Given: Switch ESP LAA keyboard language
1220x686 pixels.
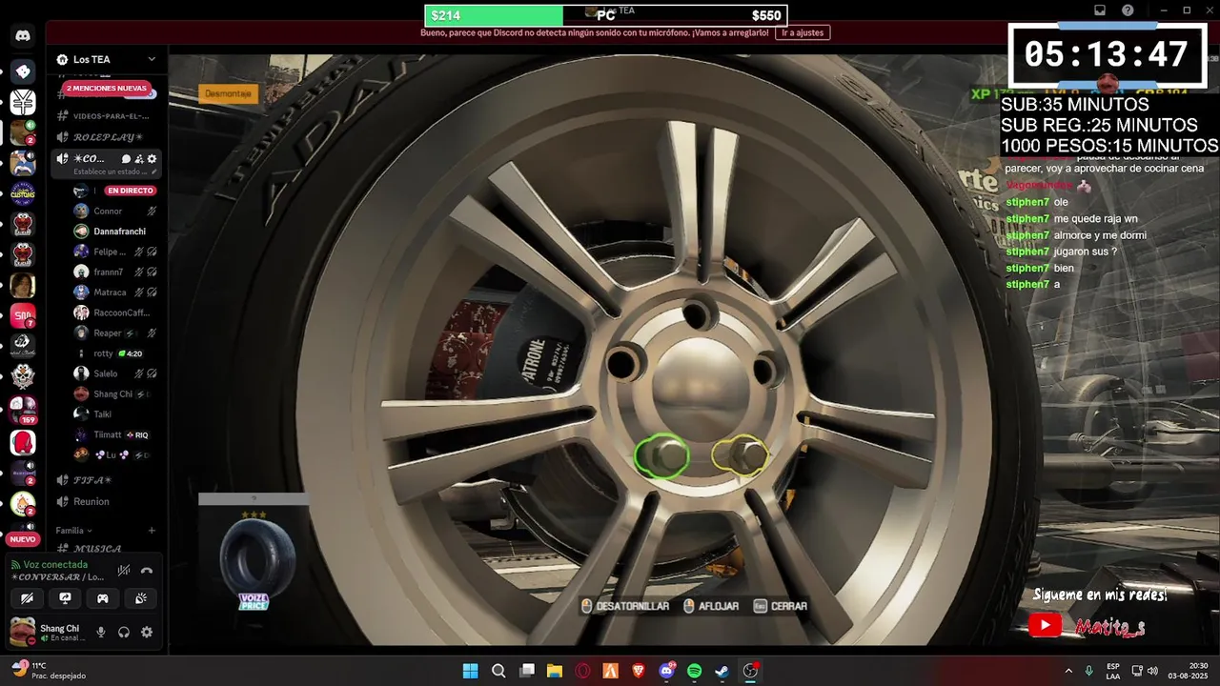Looking at the screenshot, I should coord(1112,671).
